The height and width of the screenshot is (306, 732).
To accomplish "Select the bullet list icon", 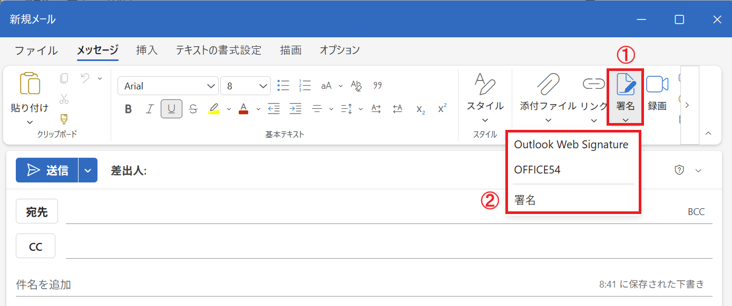I will pos(283,85).
